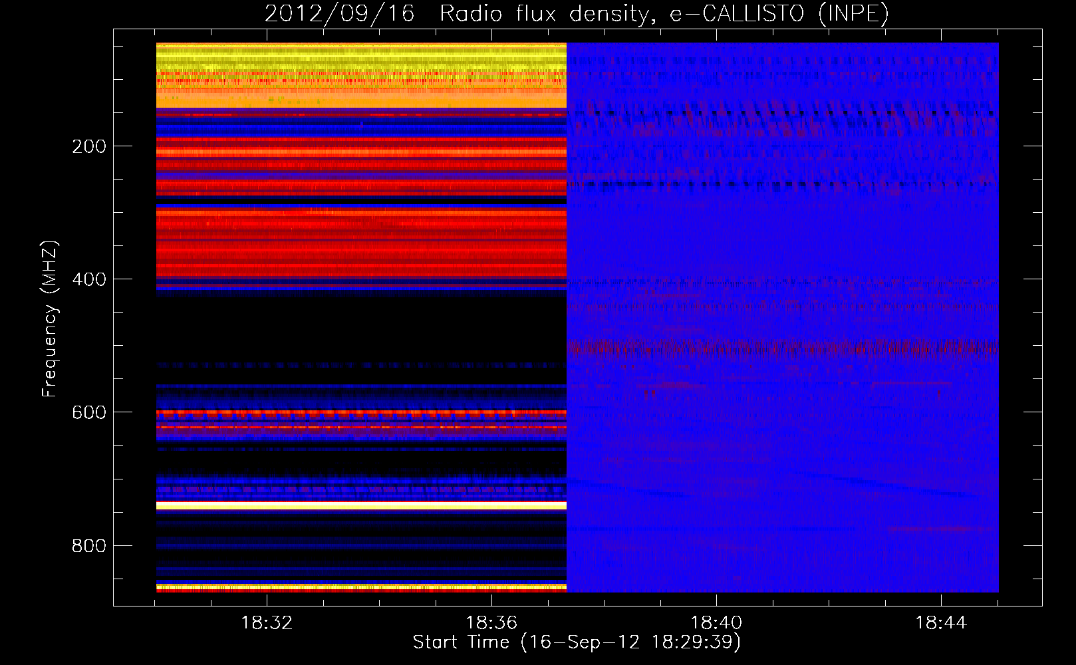Click the 18:36 time tick label
Viewport: 1076px width, 665px height.
491,623
